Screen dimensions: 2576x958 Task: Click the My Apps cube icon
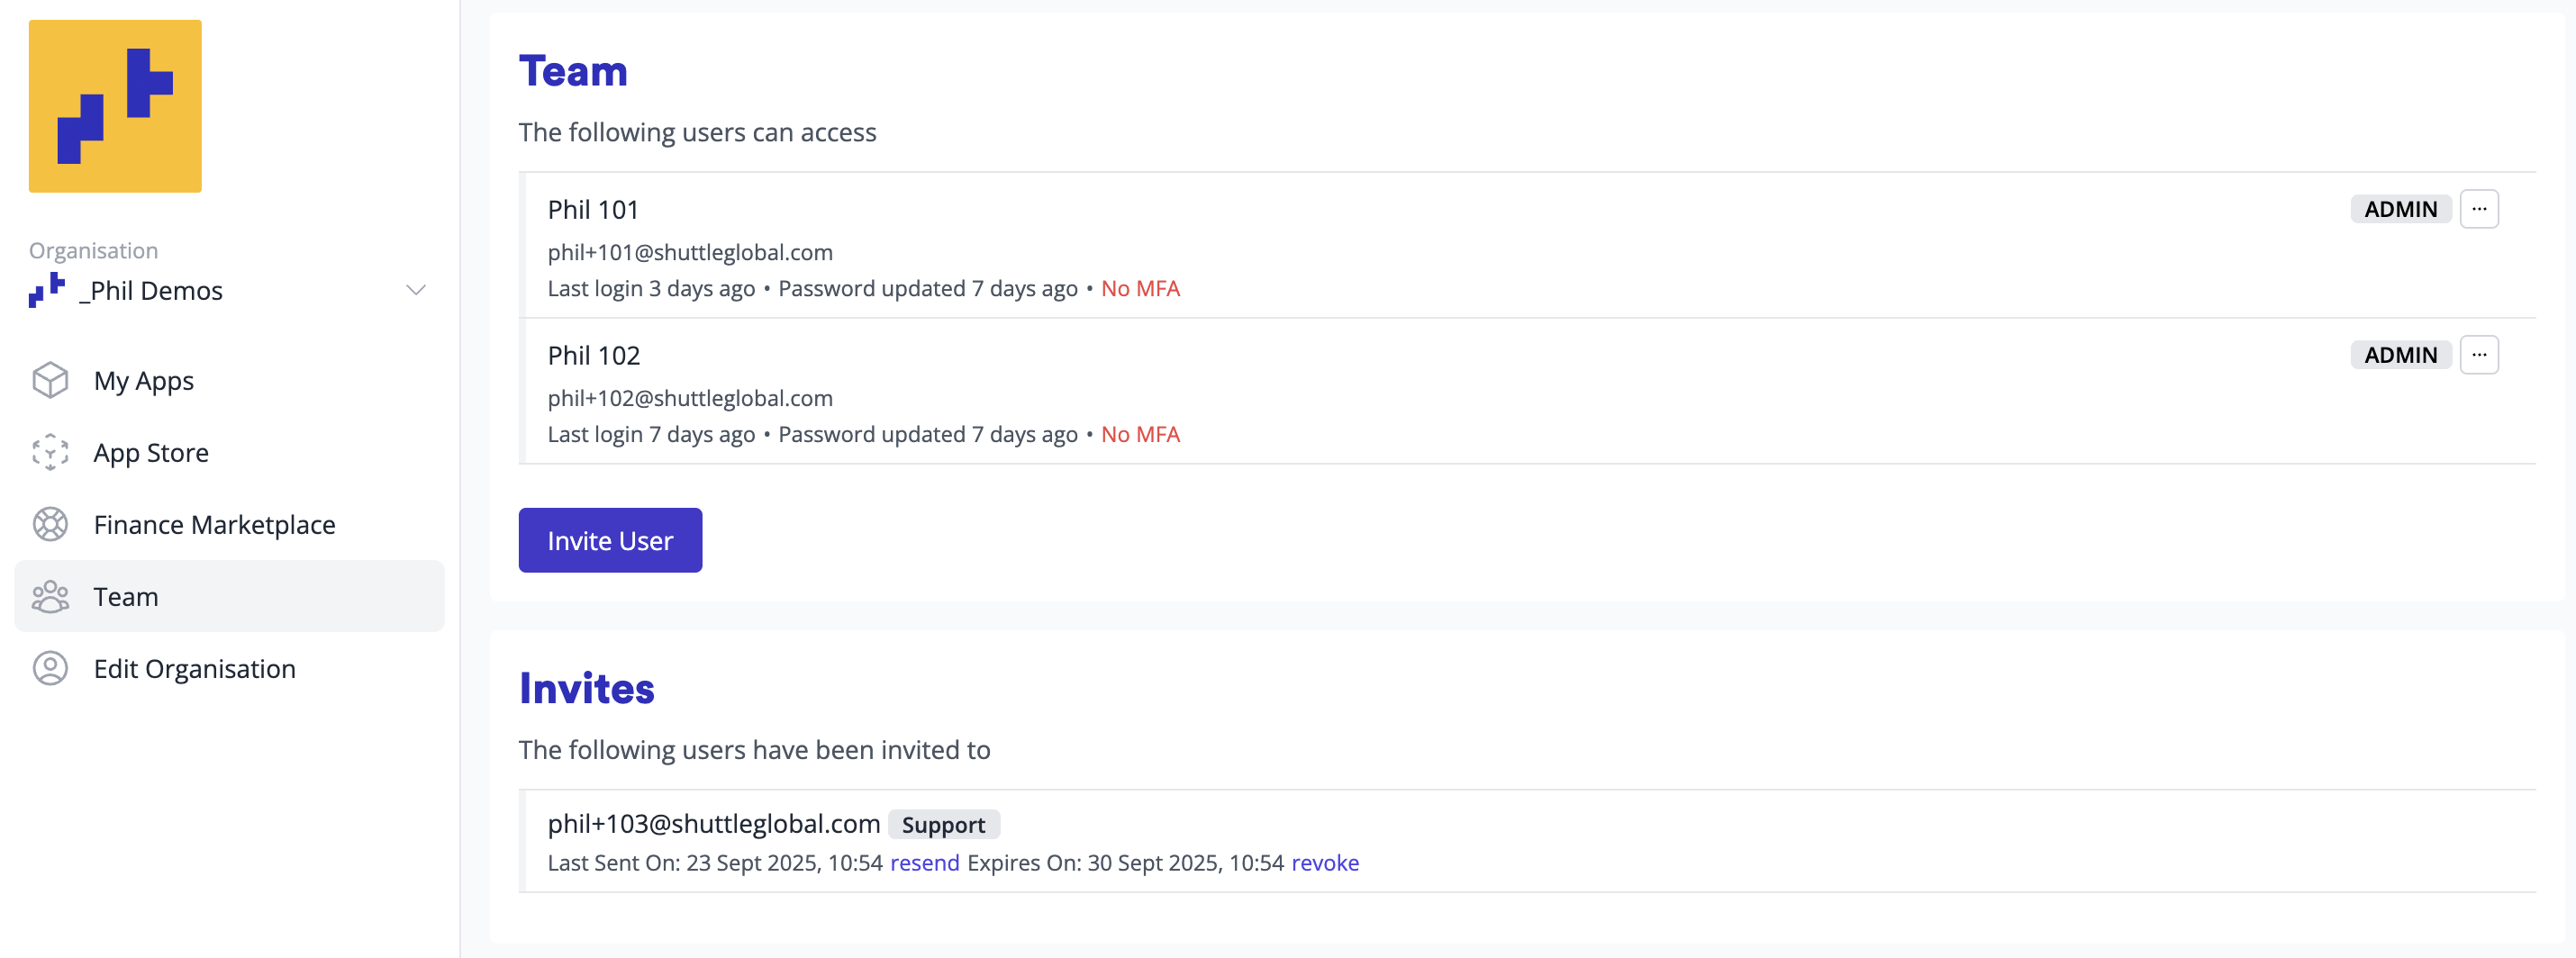[50, 380]
